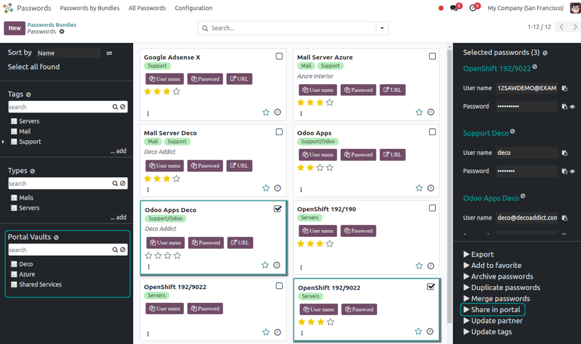Open conversations chat icon in top bar
Image resolution: width=581 pixels, height=344 pixels.
click(453, 8)
